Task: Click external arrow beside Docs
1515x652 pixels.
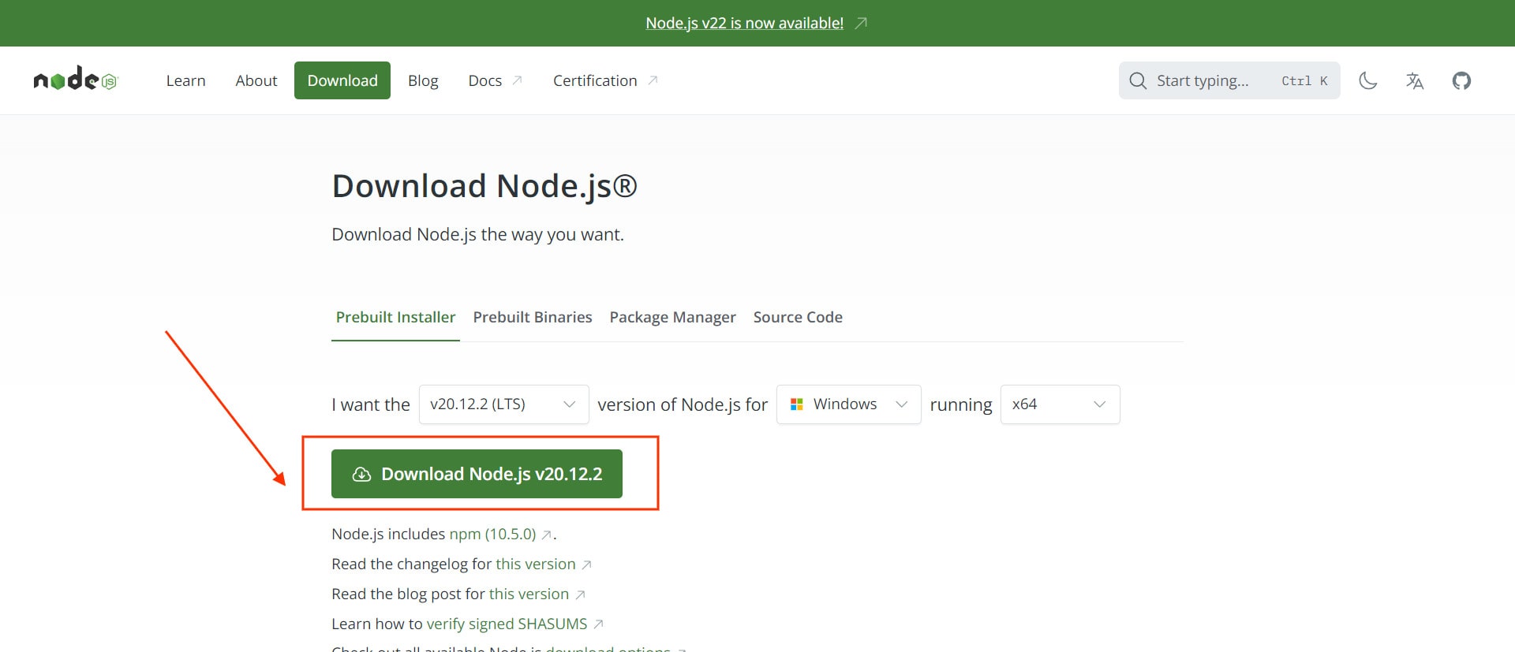Action: tap(517, 80)
